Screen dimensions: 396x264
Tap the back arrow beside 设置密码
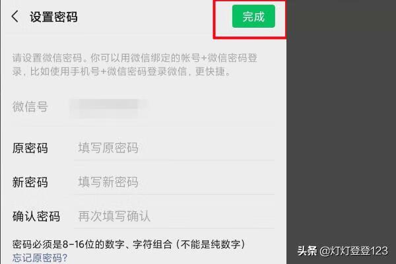coord(15,16)
